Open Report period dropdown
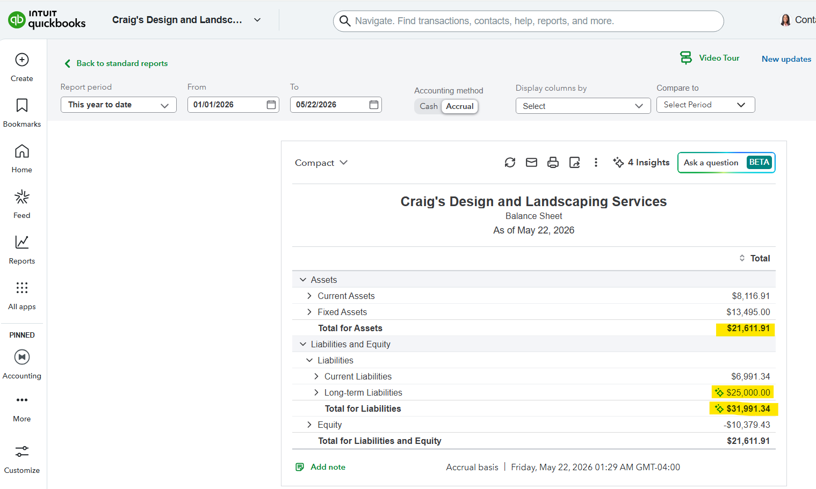 [119, 105]
